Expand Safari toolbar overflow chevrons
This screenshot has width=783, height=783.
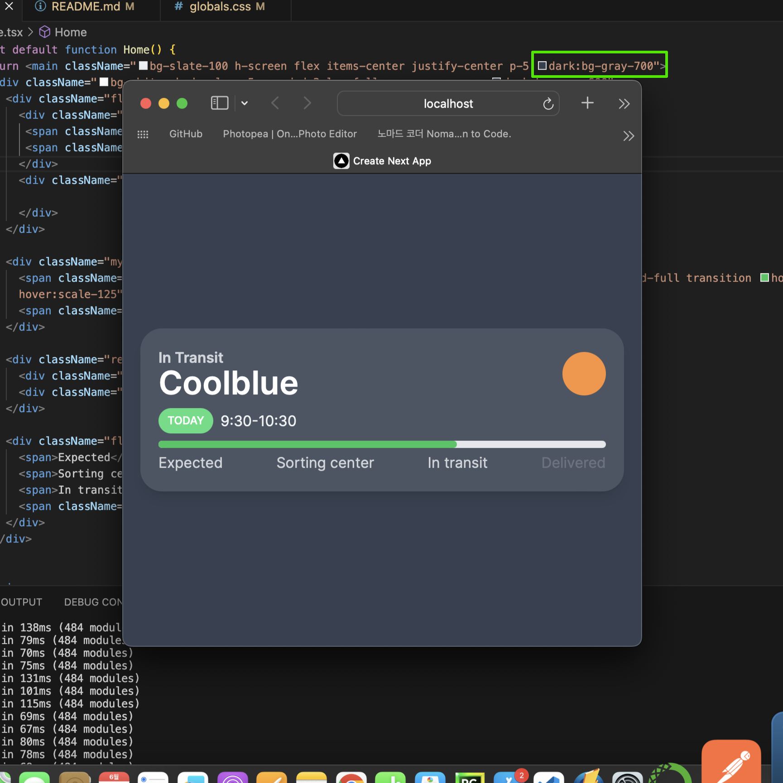624,104
